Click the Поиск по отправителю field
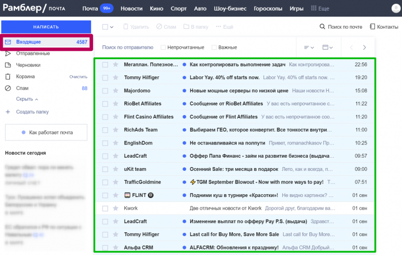This screenshot has width=402, height=255. pyautogui.click(x=128, y=48)
